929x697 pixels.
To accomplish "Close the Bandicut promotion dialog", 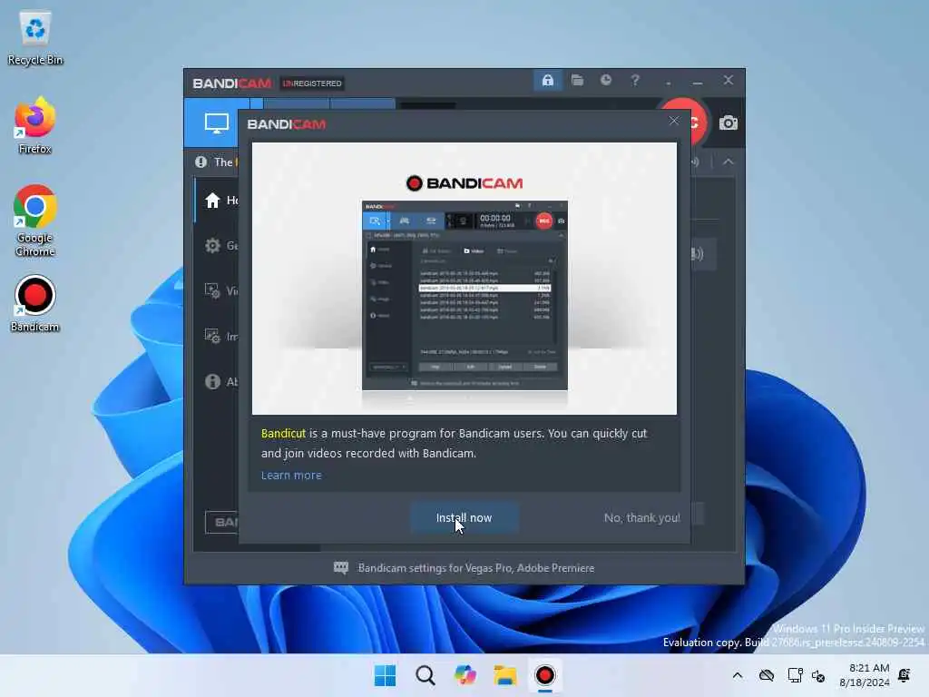I will (x=674, y=121).
